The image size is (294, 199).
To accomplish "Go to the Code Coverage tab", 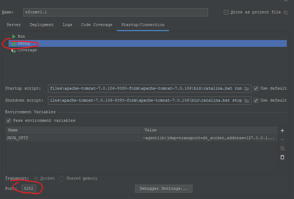I will pos(97,25).
